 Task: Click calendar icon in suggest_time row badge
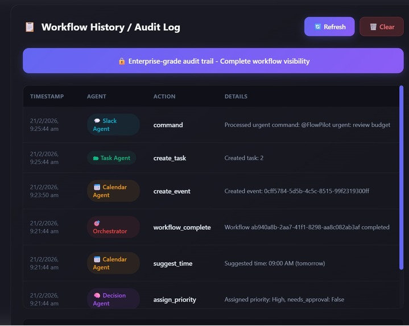tap(97, 259)
